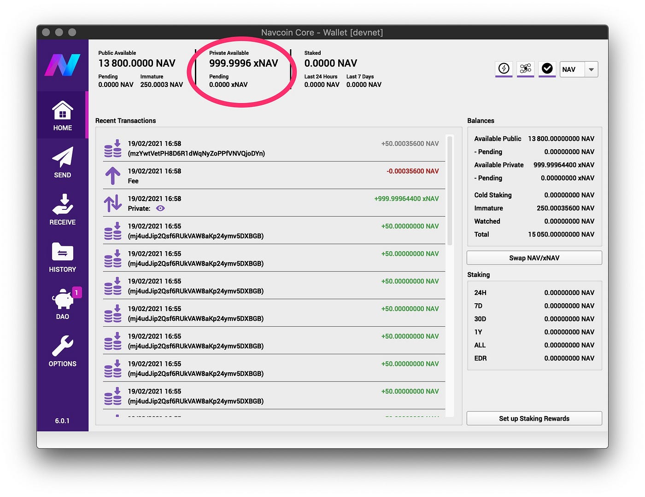Click the synced checkmark status icon
This screenshot has height=497, width=645.
click(x=547, y=69)
